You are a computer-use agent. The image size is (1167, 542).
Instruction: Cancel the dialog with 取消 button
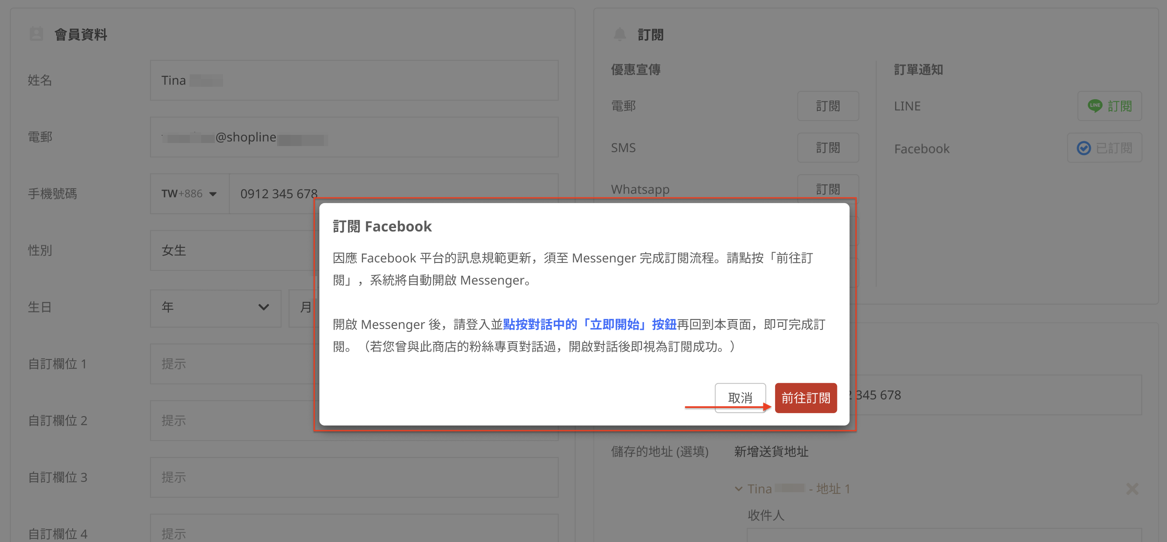(x=740, y=398)
